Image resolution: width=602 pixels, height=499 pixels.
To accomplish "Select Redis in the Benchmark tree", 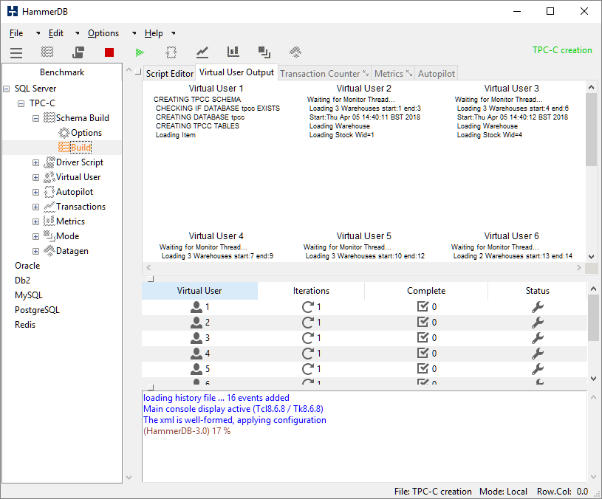I will 25,325.
